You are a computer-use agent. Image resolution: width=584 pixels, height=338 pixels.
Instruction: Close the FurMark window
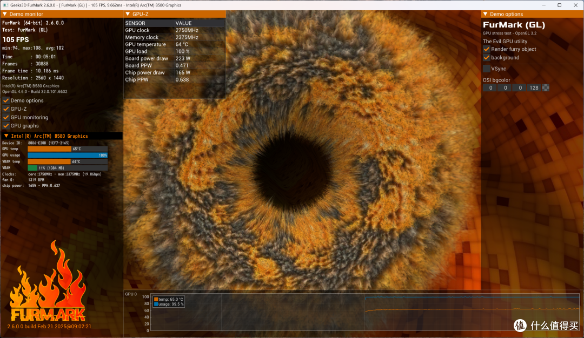coord(575,5)
